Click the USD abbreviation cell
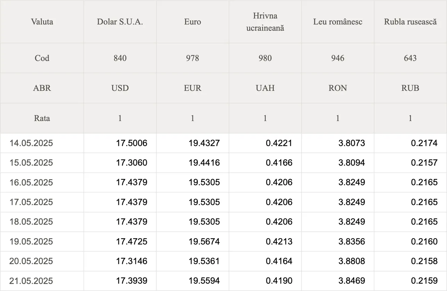Viewport: 447px width, 291px height. point(120,88)
